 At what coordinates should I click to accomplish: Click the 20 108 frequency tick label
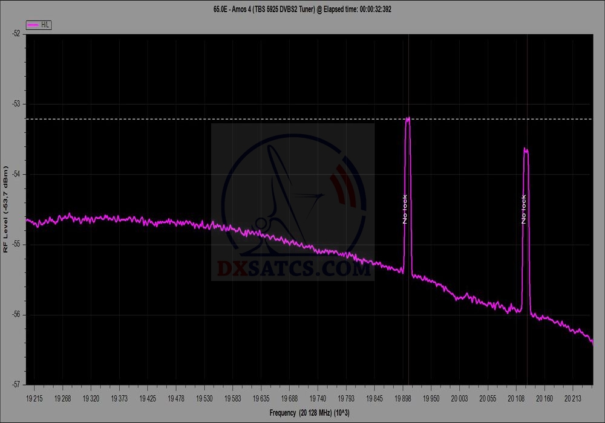pos(517,398)
